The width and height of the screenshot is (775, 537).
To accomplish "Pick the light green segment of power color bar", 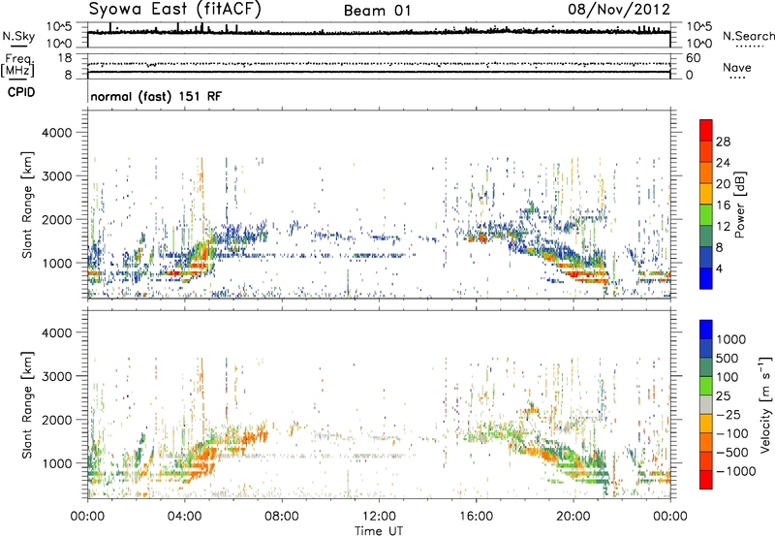I will [x=706, y=215].
